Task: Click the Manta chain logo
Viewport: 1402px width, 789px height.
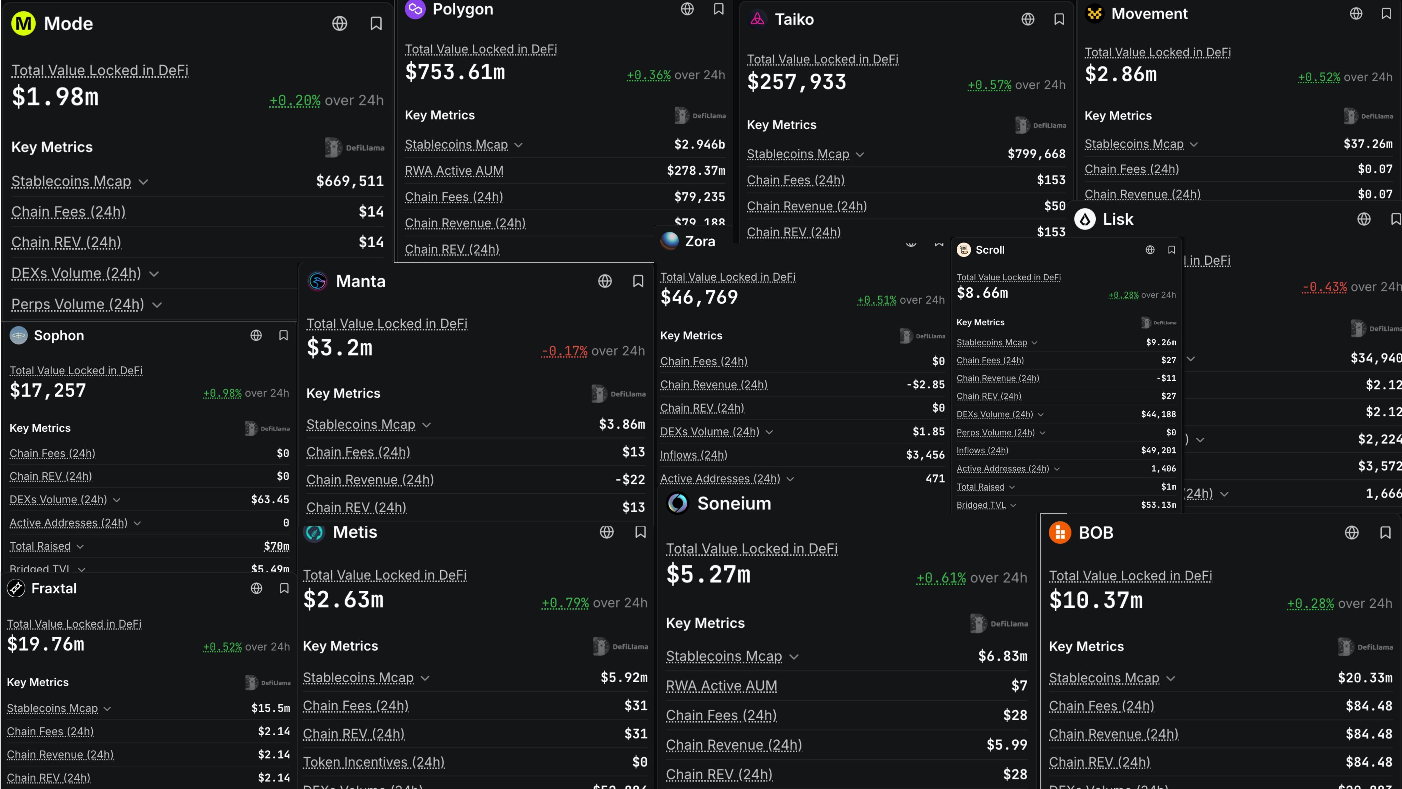Action: pos(318,281)
